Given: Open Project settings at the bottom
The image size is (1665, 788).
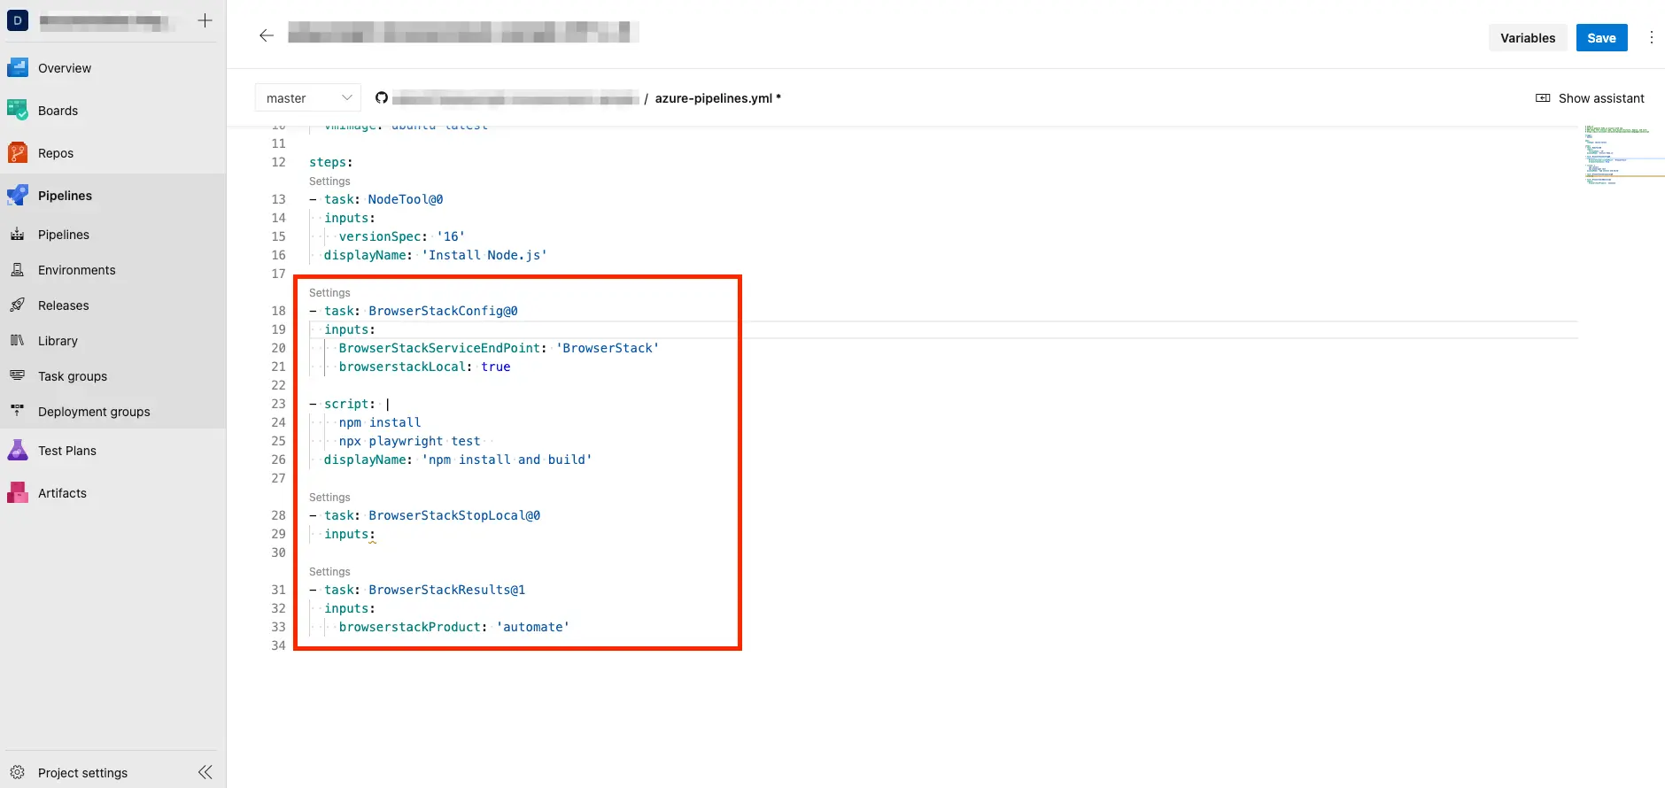Looking at the screenshot, I should 82,773.
